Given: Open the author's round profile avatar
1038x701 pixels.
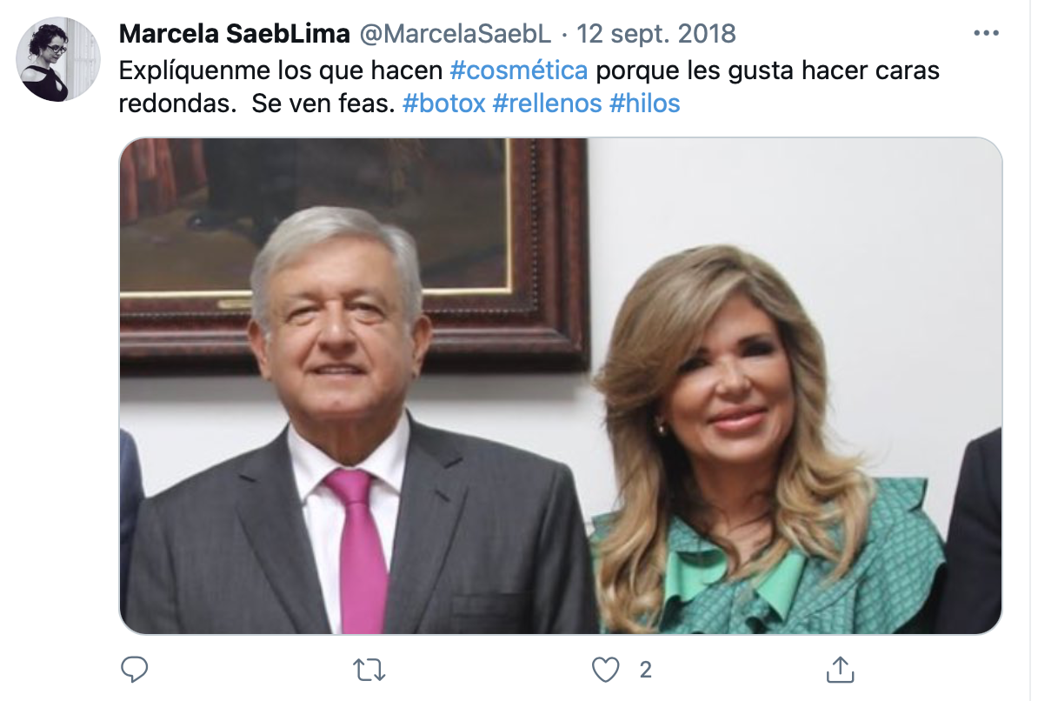Looking at the screenshot, I should (58, 59).
